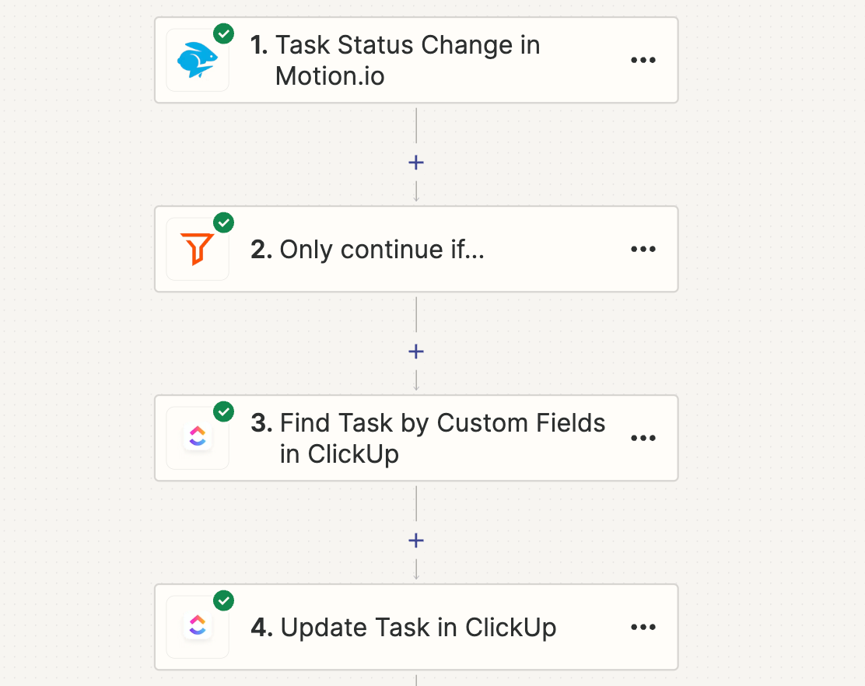Select the Only continue if… step title

tap(368, 250)
